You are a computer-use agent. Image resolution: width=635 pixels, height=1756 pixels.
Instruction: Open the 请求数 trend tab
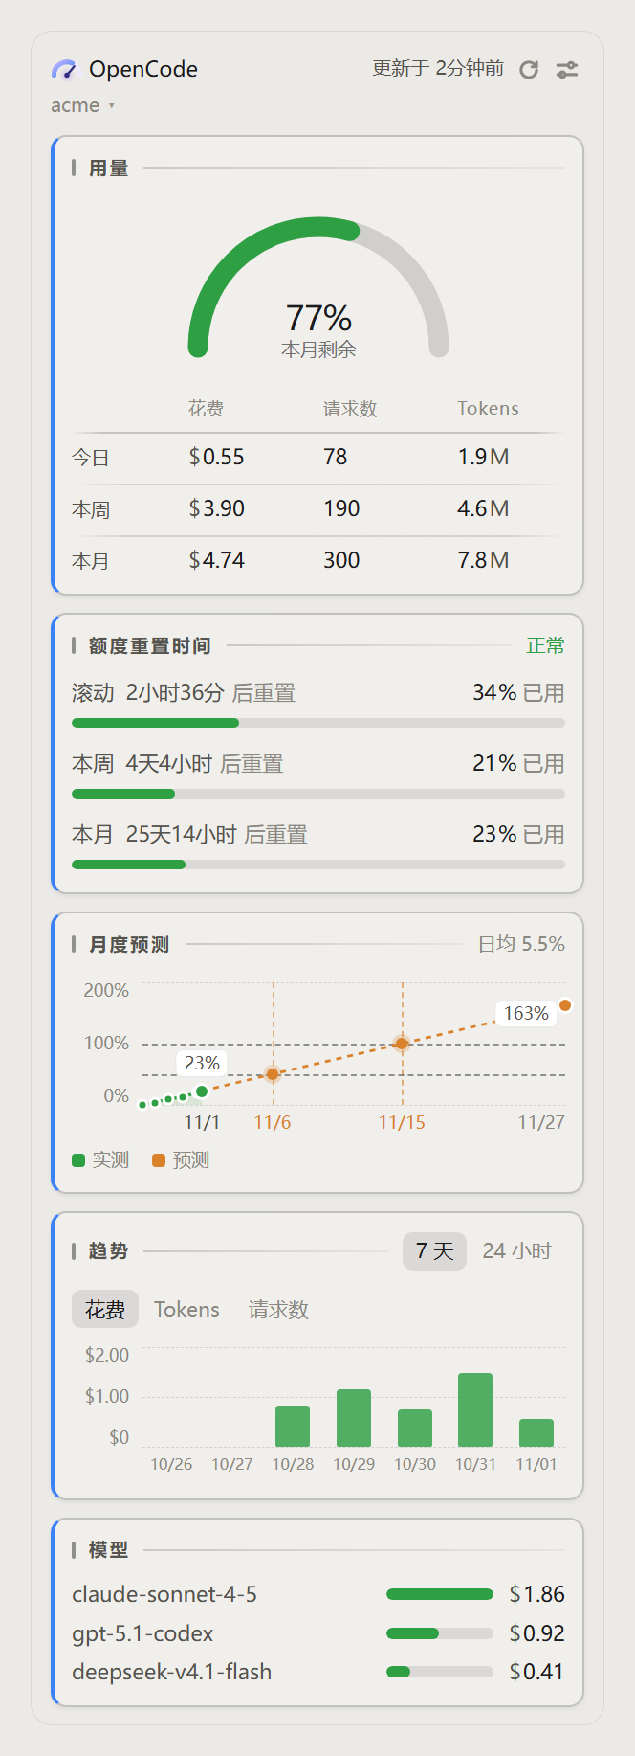(x=278, y=1309)
